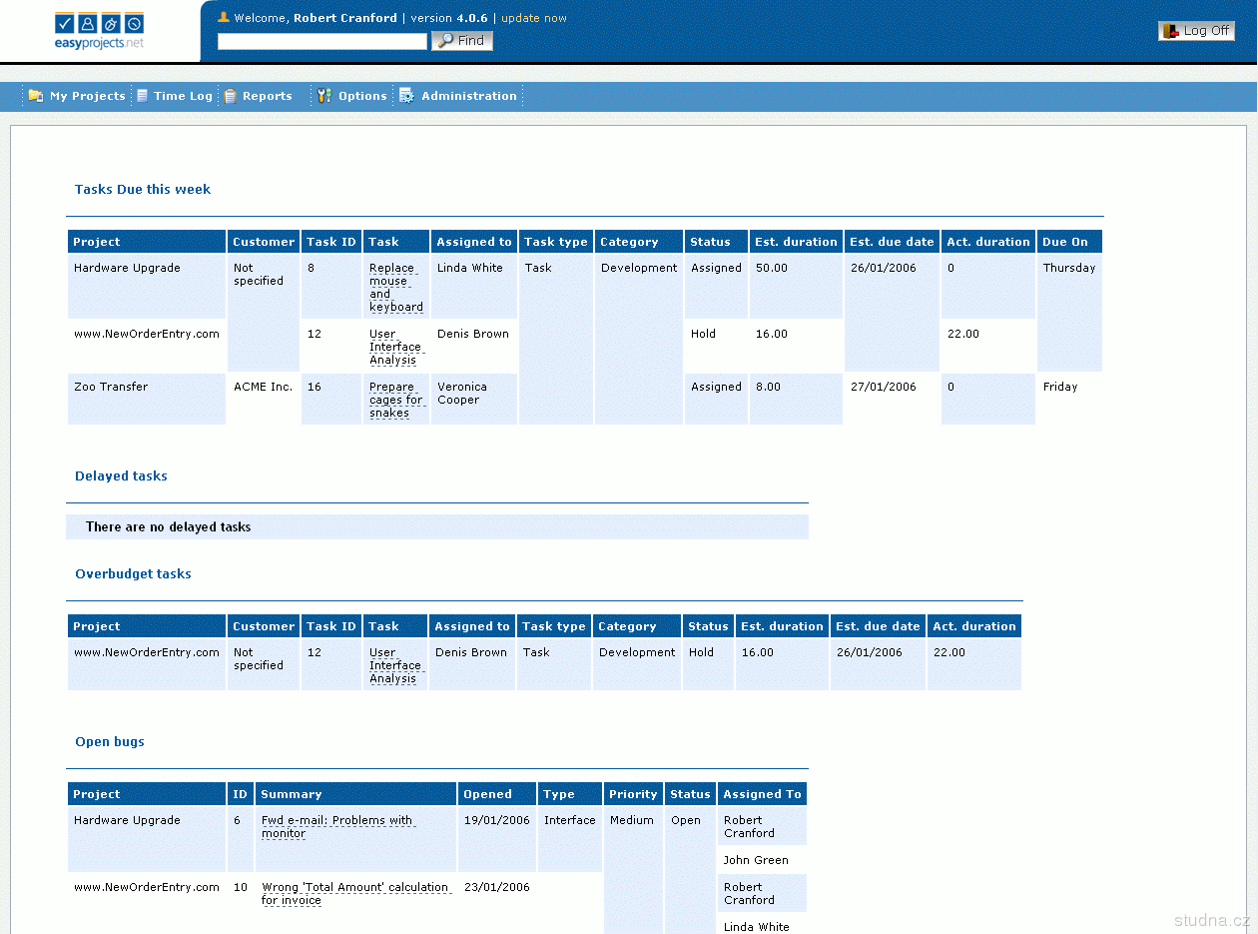Click Robert Cranford name in header
This screenshot has width=1258, height=934.
(345, 18)
